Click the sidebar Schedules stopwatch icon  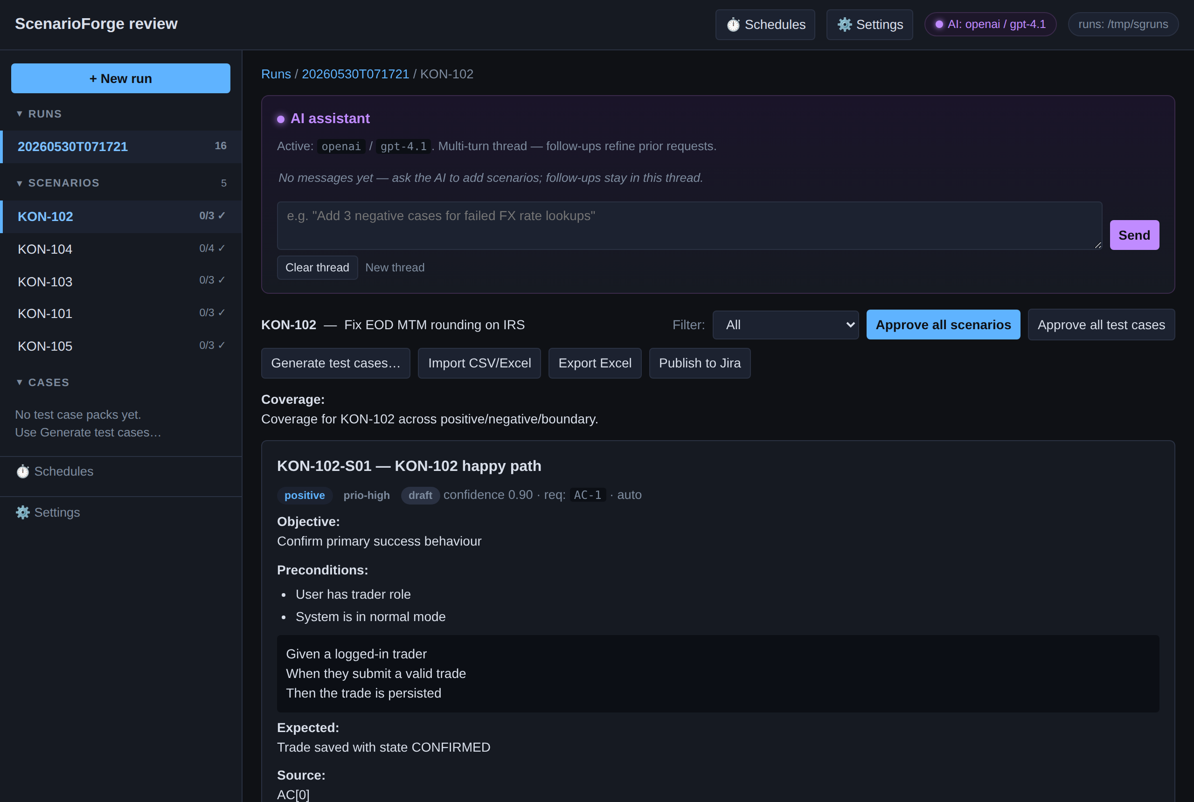pos(23,471)
